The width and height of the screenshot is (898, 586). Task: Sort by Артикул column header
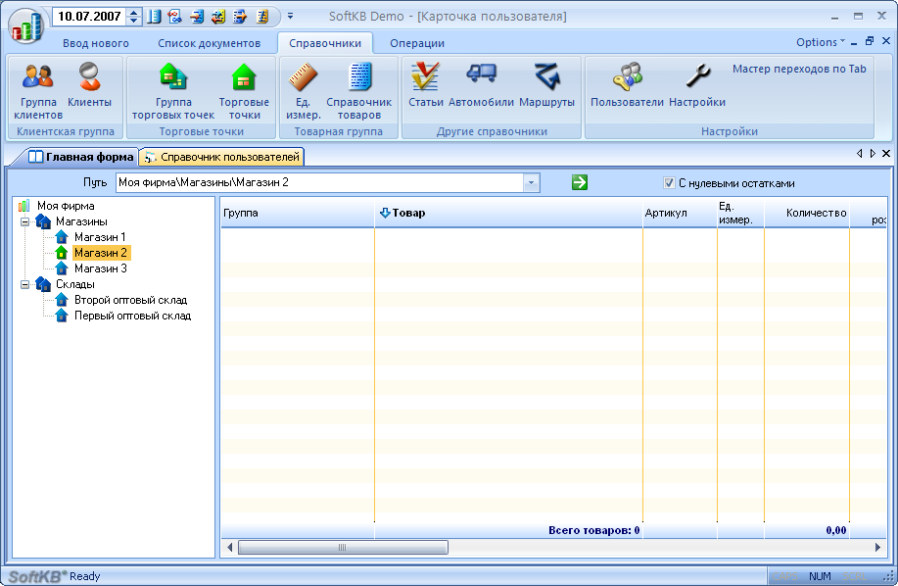tap(680, 213)
